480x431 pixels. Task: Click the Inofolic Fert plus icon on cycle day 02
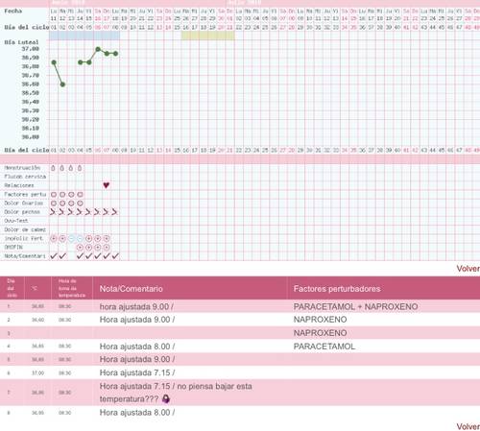[x=62, y=238]
